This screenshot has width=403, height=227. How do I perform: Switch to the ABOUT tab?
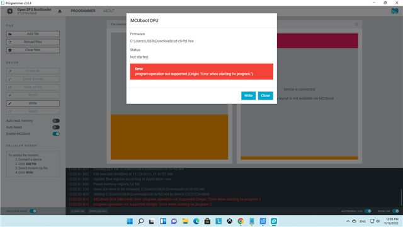tap(109, 11)
